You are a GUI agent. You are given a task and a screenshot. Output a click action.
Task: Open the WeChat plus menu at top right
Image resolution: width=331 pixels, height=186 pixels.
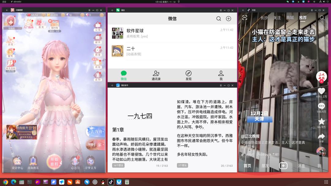point(228,18)
